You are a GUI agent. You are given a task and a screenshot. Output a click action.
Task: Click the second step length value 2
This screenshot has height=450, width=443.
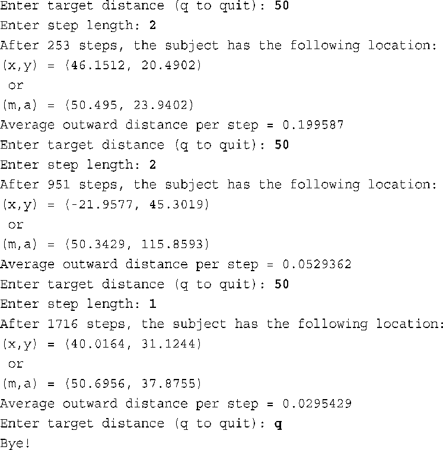point(152,165)
